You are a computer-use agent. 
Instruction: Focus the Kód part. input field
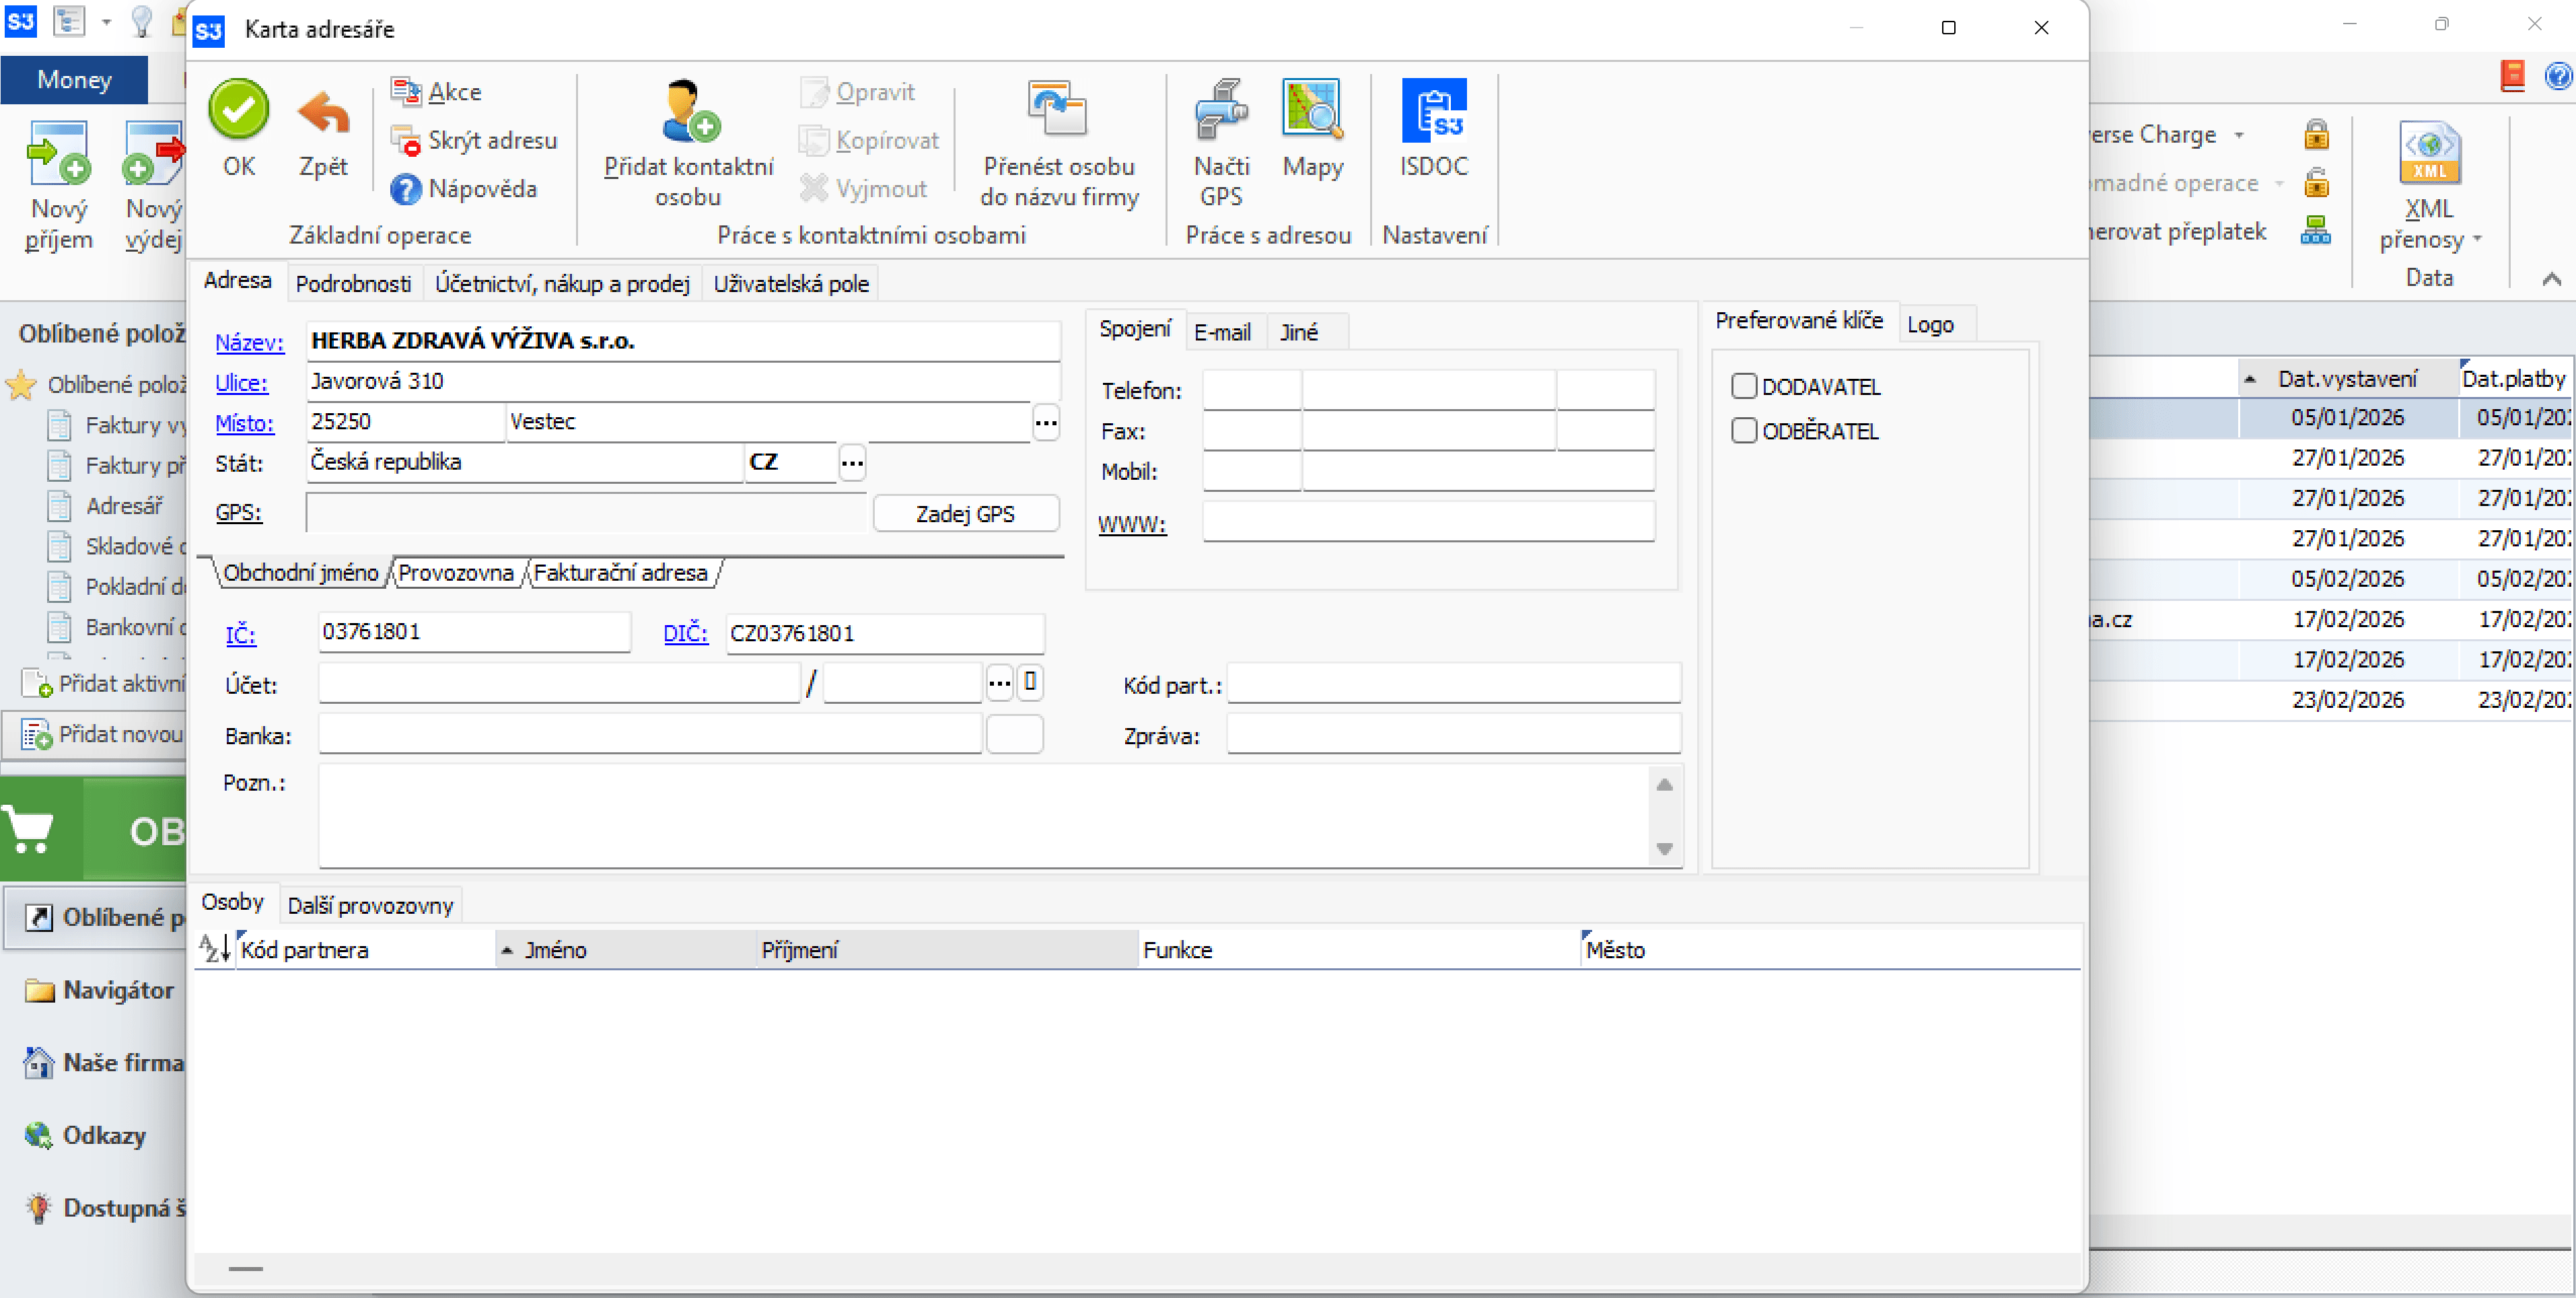[x=1453, y=683]
